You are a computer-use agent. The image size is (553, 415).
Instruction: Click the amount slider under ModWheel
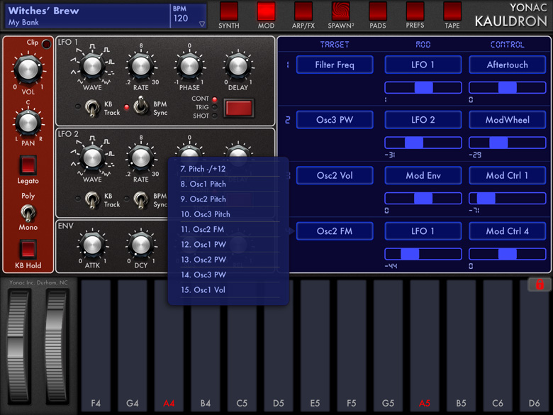(x=508, y=143)
